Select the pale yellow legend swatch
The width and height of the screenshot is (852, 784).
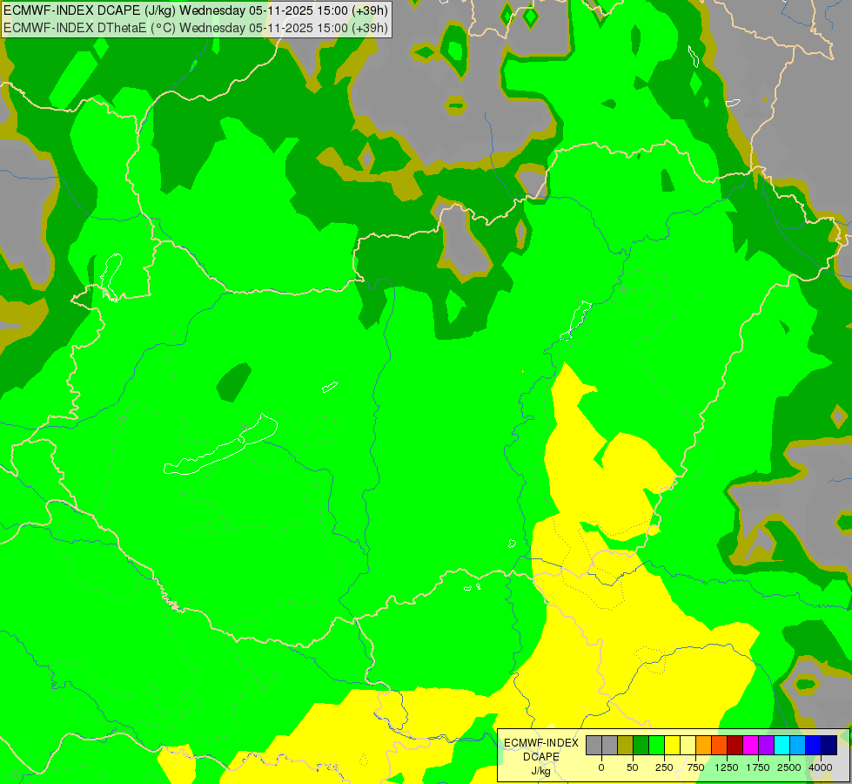pyautogui.click(x=688, y=745)
